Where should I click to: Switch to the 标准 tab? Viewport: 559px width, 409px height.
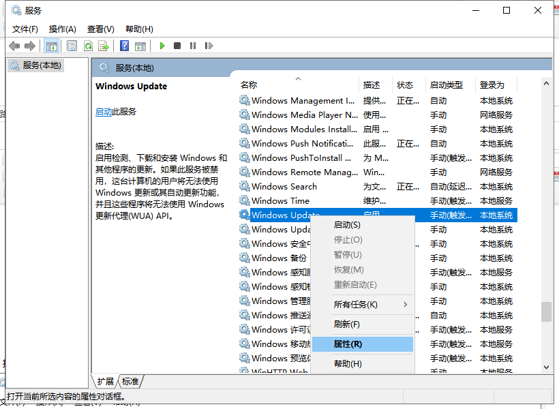click(x=130, y=382)
